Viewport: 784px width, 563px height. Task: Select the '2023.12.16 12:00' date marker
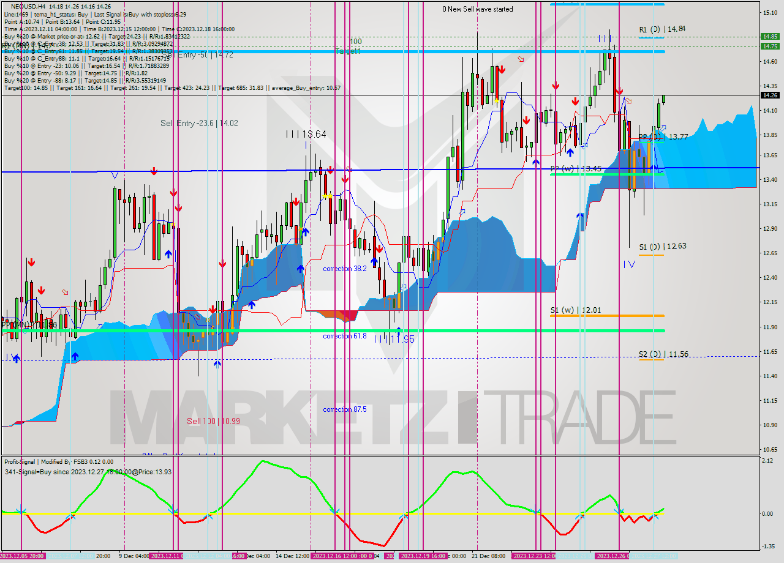[335, 556]
